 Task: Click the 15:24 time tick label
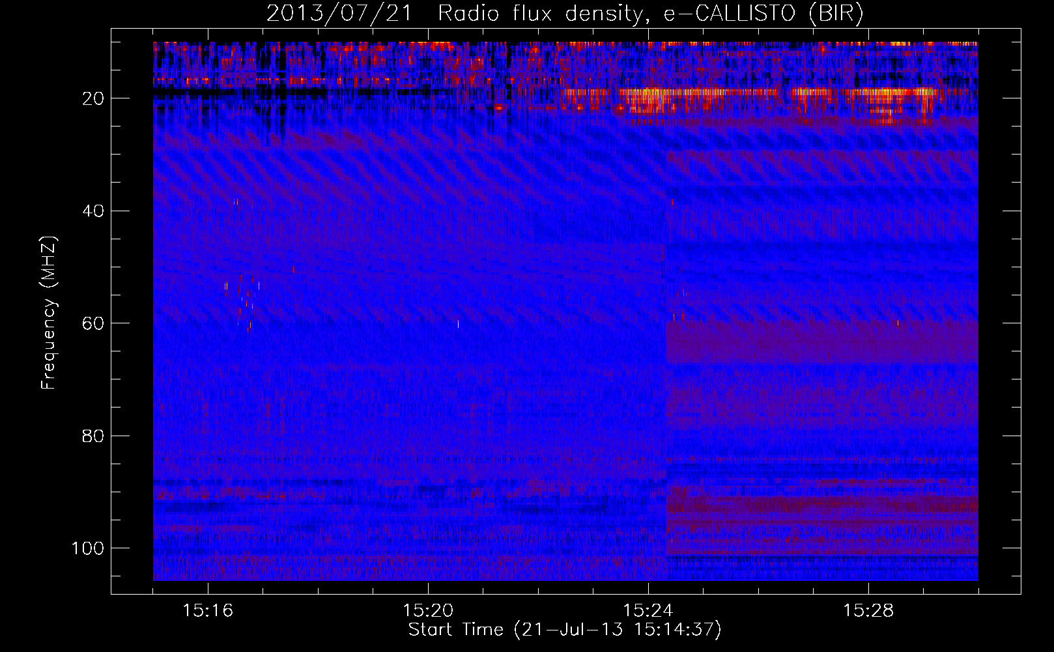[x=648, y=611]
